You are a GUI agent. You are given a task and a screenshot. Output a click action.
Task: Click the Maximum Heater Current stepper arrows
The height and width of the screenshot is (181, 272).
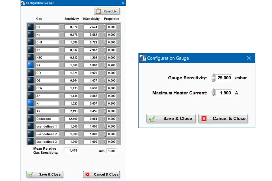tap(213, 93)
